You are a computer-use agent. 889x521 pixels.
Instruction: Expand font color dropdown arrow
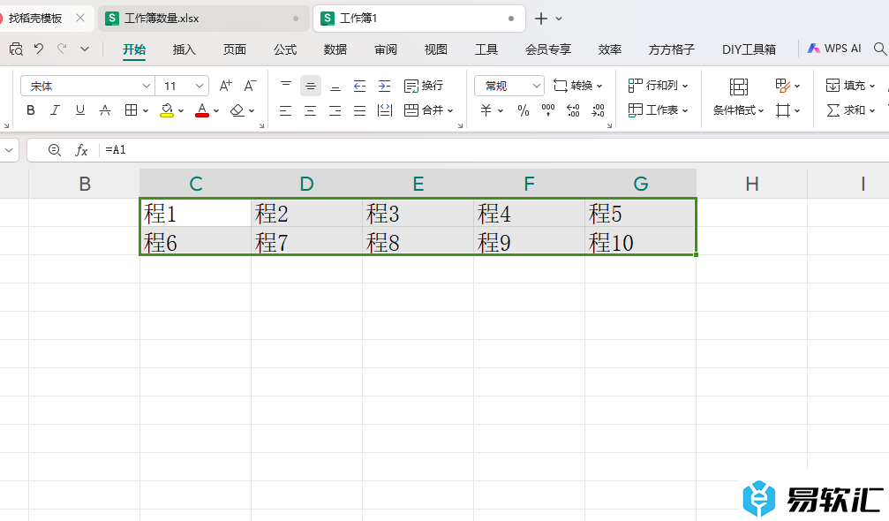click(216, 110)
